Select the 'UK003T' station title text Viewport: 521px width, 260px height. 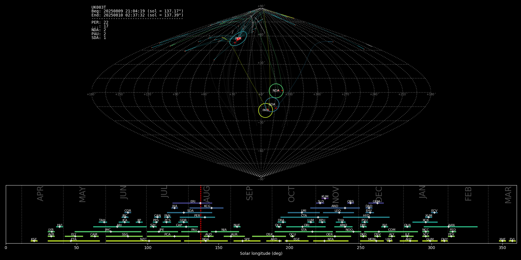[99, 8]
